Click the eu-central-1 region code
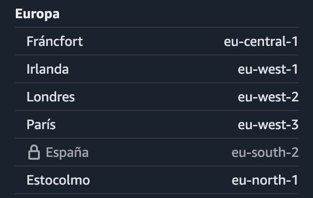This screenshot has height=198, width=313. pos(261,42)
